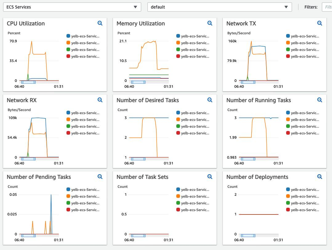Toggle green series in Network RX legend
The height and width of the screenshot is (250, 332).
tap(83, 126)
